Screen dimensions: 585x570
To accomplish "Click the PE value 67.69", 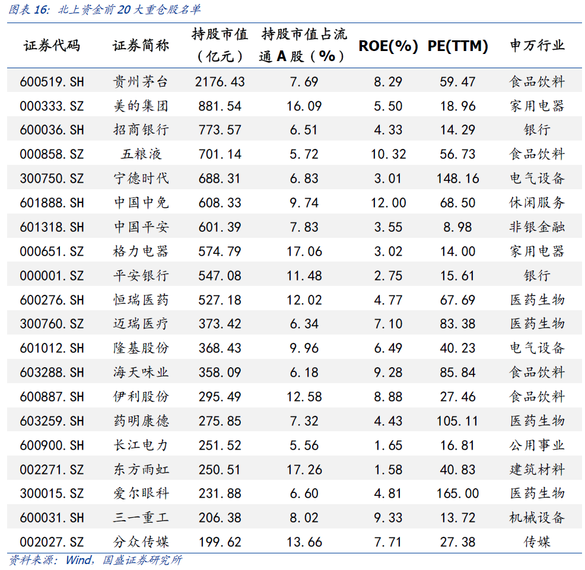I will click(x=458, y=300).
